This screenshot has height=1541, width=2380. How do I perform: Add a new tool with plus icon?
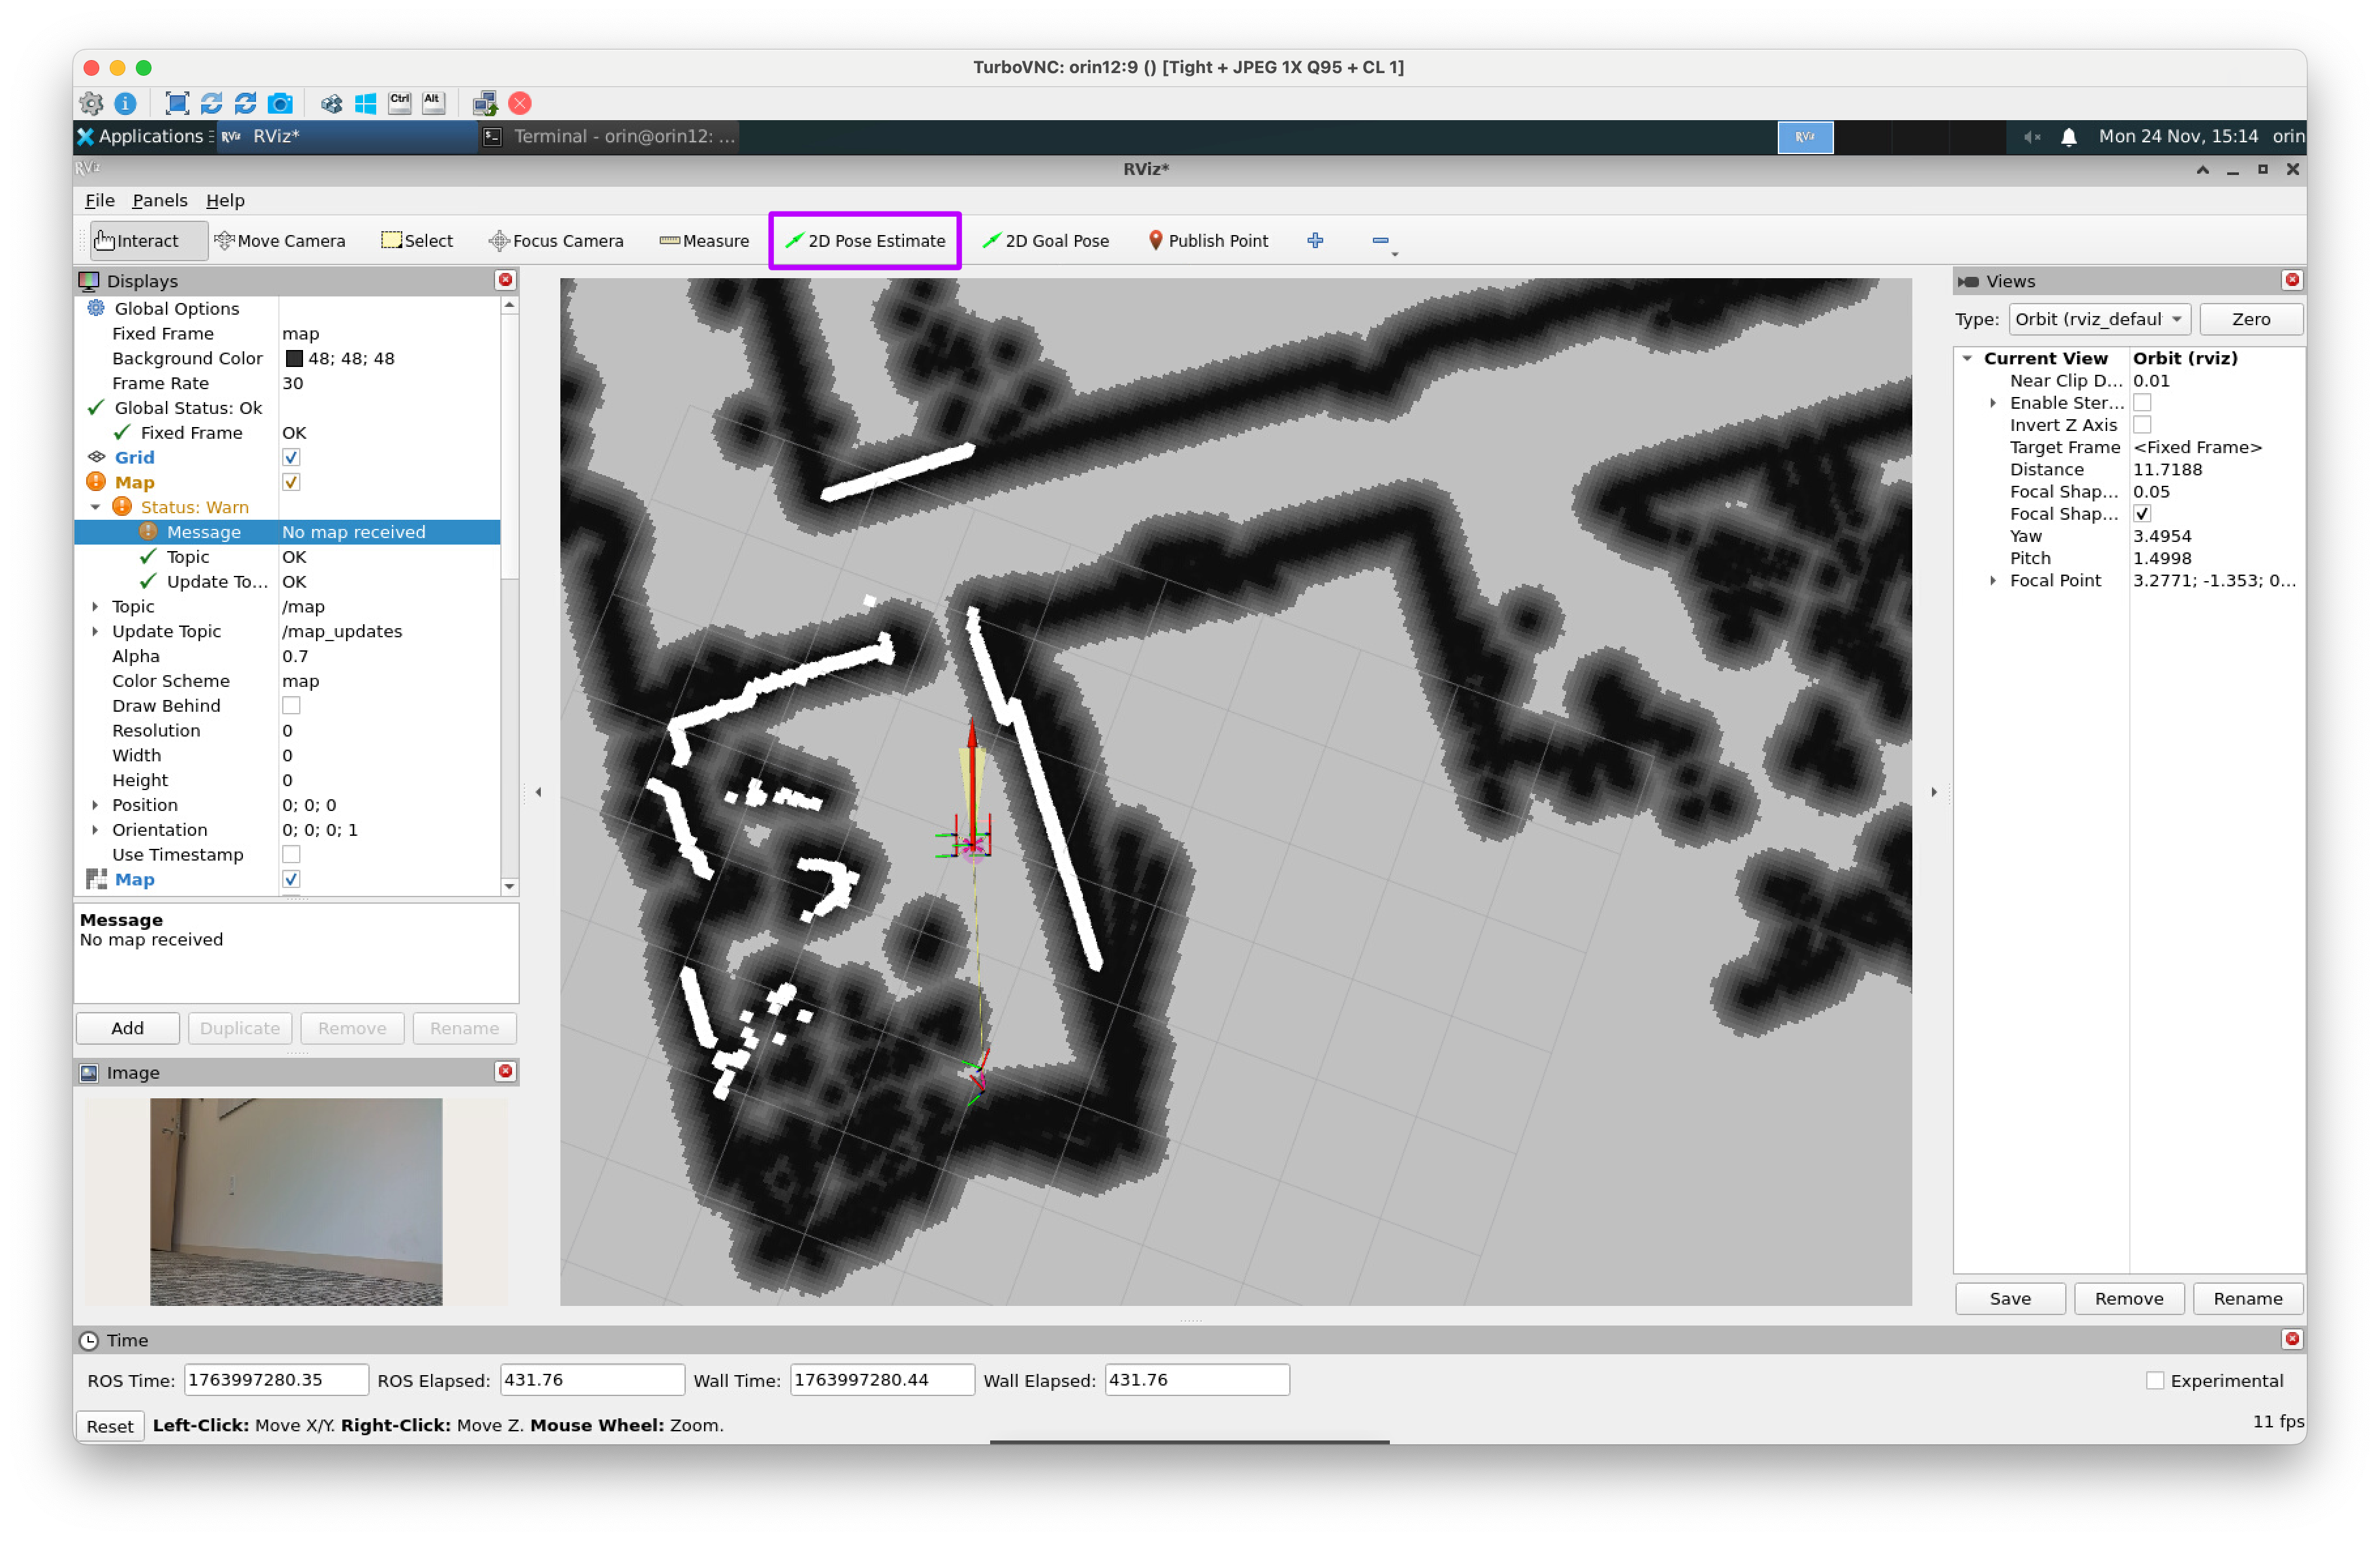coord(1315,240)
